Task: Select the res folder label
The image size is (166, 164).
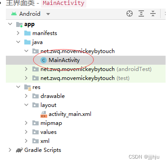Action: [36, 87]
